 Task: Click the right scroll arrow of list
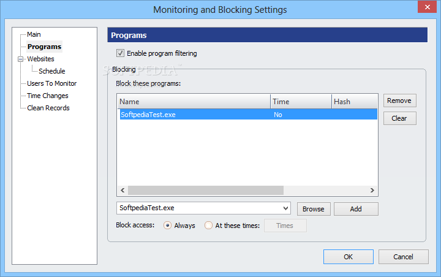pos(372,191)
